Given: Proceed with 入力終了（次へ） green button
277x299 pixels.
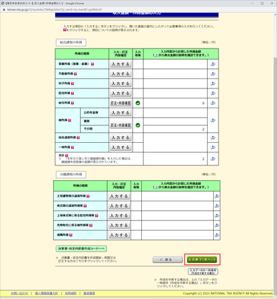Looking at the screenshot, I should tap(202, 260).
